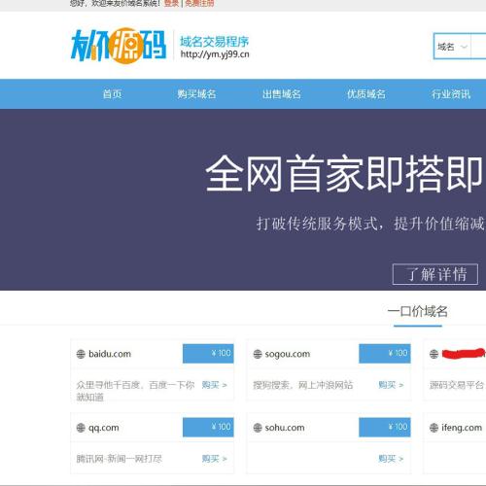The width and height of the screenshot is (486, 486).
Task: Open 出售域名 navigation item
Action: [x=282, y=94]
